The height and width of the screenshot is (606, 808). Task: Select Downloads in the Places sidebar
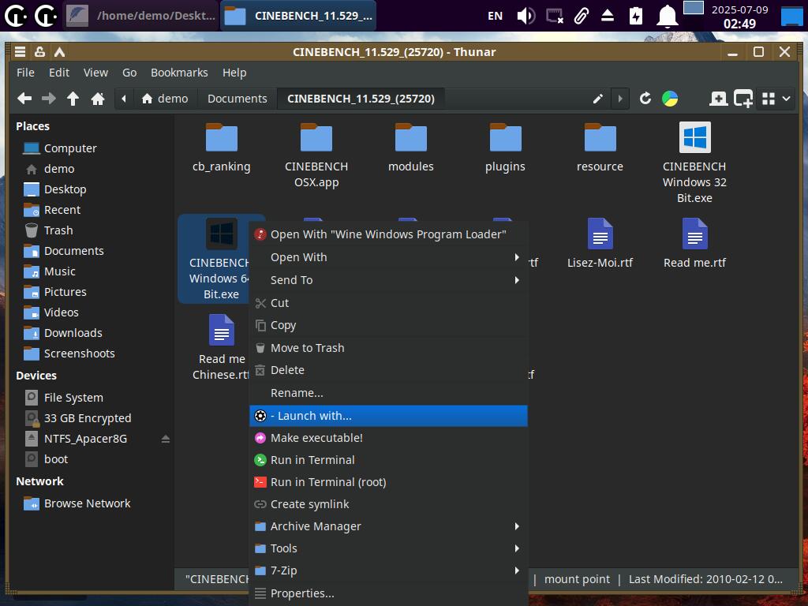click(73, 333)
